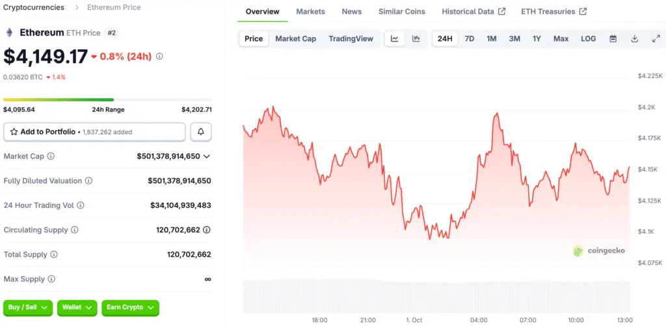
Task: Open the Earn Crypto dropdown
Action: click(x=130, y=307)
